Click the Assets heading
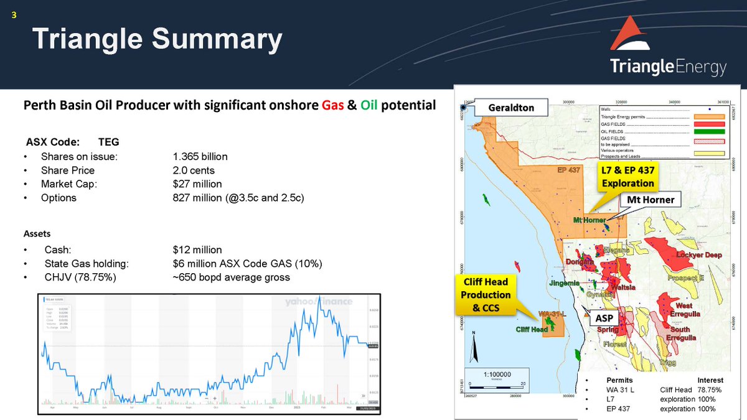This screenshot has width=747, height=420. 37,233
